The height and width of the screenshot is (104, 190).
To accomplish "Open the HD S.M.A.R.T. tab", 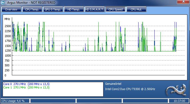I will (95, 9).
